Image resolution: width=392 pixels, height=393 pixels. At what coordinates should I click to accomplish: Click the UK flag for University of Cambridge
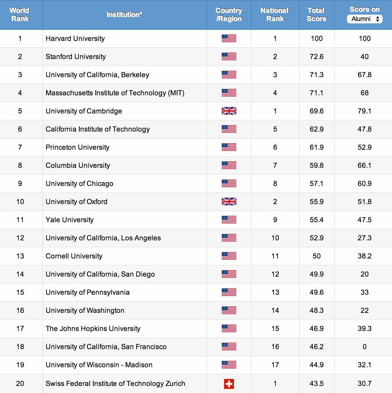click(x=229, y=111)
